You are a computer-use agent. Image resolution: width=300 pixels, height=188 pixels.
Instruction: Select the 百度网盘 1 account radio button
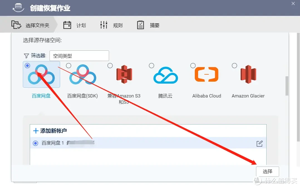(35, 143)
